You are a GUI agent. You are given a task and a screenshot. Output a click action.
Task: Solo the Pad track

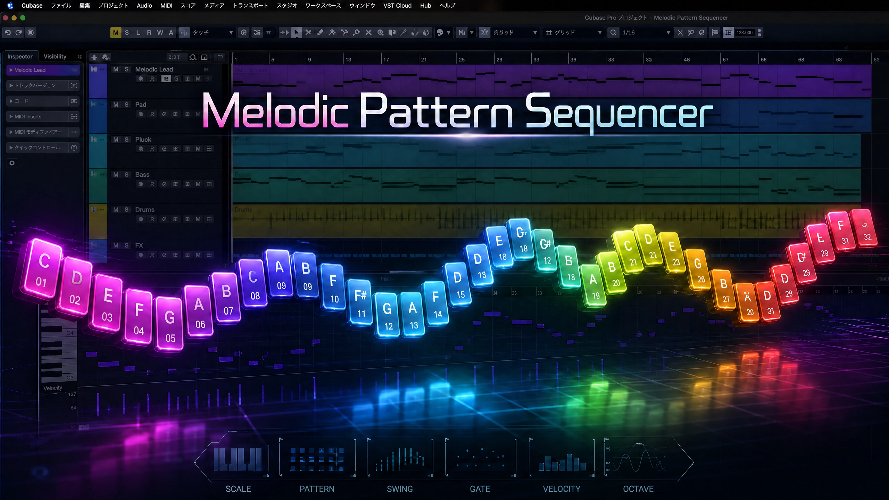tap(127, 105)
